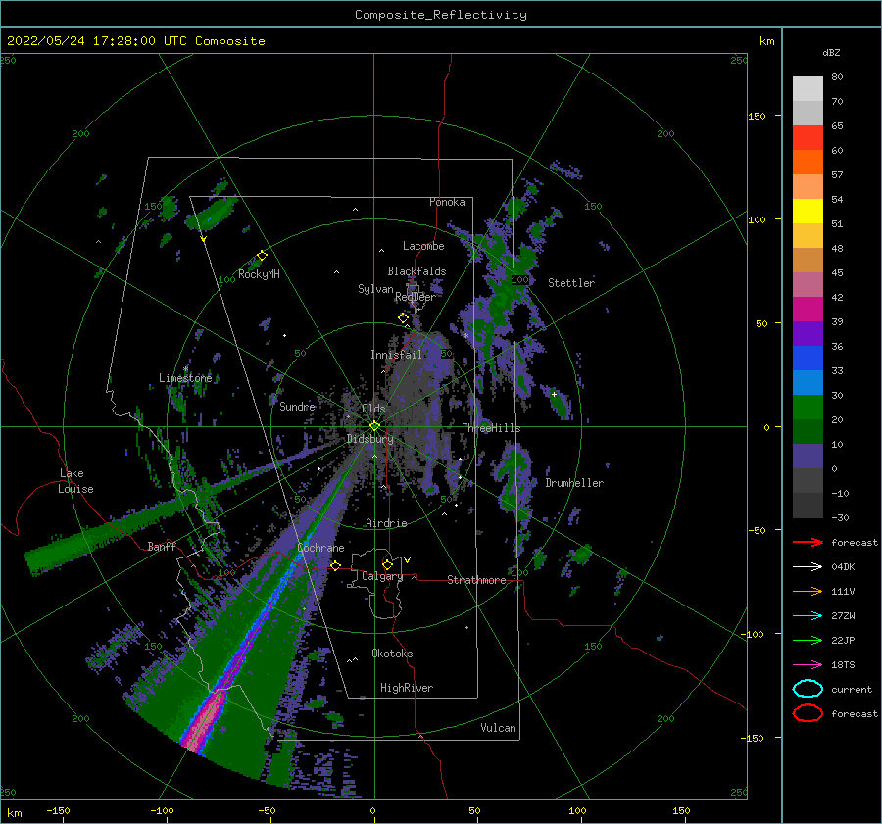This screenshot has height=824, width=882.
Task: Click the Calgary city label
Action: pyautogui.click(x=382, y=576)
